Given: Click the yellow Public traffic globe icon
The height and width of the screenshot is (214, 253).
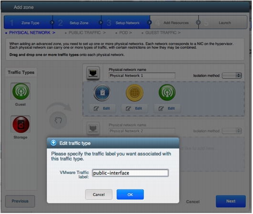Looking at the screenshot, I should tap(135, 93).
